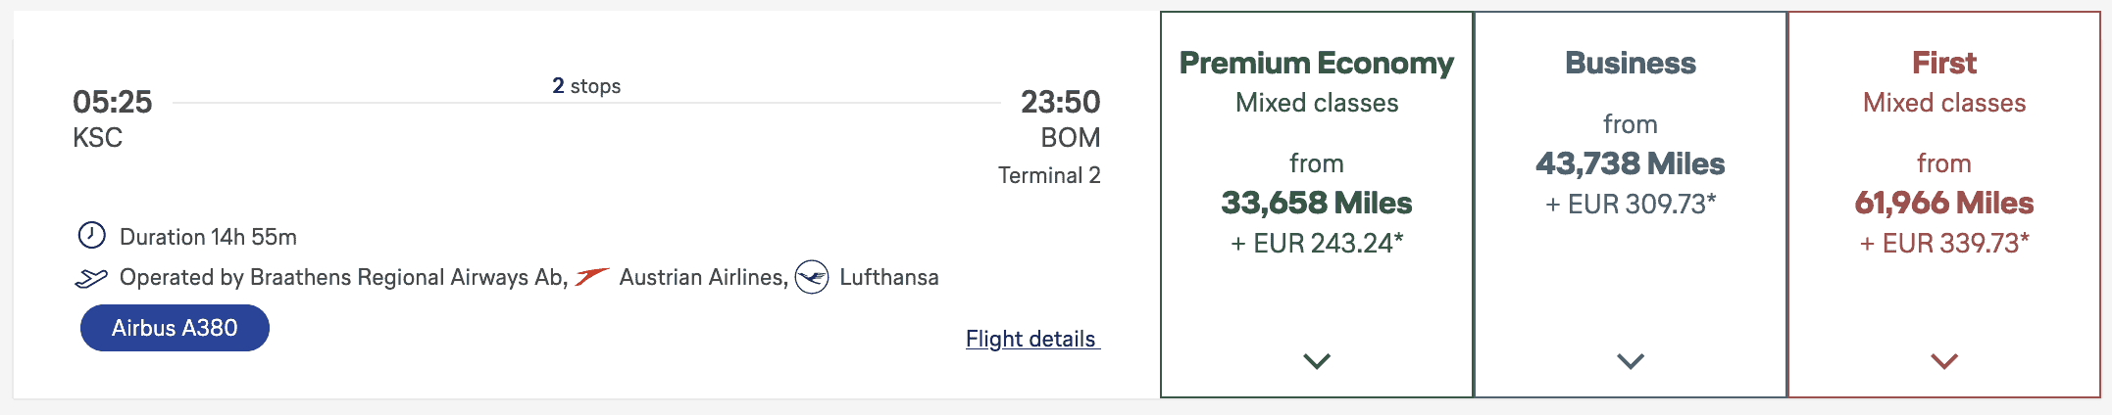Select the Premium Economy fare heading
This screenshot has width=2112, height=415.
coord(1317,63)
